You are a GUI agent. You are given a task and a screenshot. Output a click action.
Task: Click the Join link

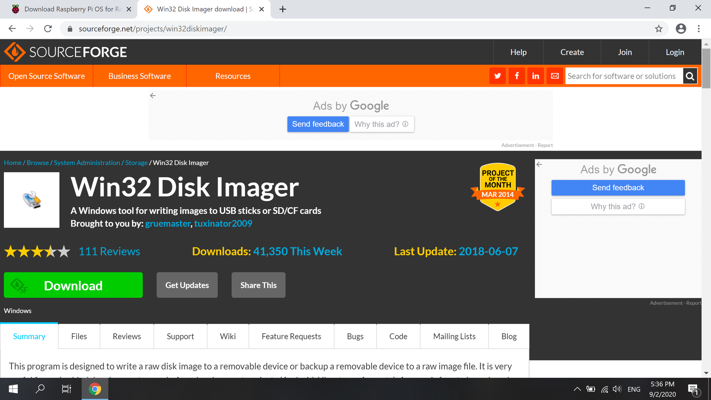[625, 52]
